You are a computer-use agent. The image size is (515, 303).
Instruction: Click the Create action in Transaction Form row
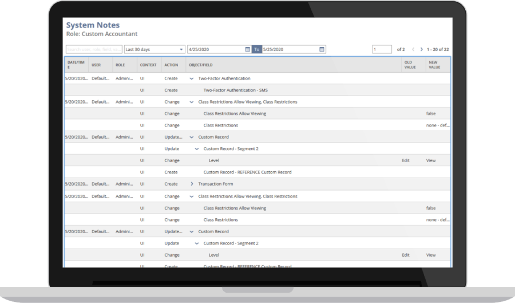tap(171, 184)
